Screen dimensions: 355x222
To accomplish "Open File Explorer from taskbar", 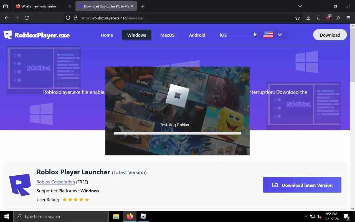I will pyautogui.click(x=116, y=216).
